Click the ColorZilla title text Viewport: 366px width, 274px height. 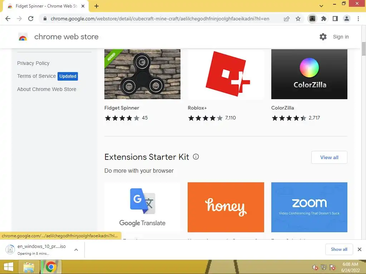(x=282, y=108)
